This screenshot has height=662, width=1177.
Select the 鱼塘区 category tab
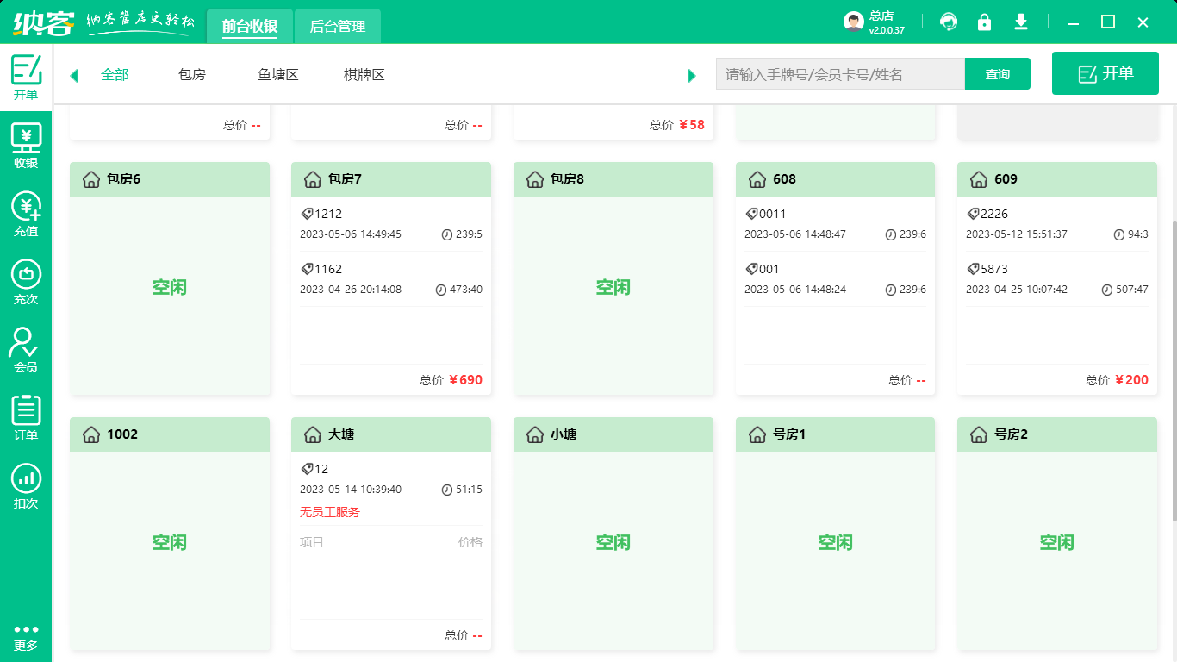pos(278,75)
